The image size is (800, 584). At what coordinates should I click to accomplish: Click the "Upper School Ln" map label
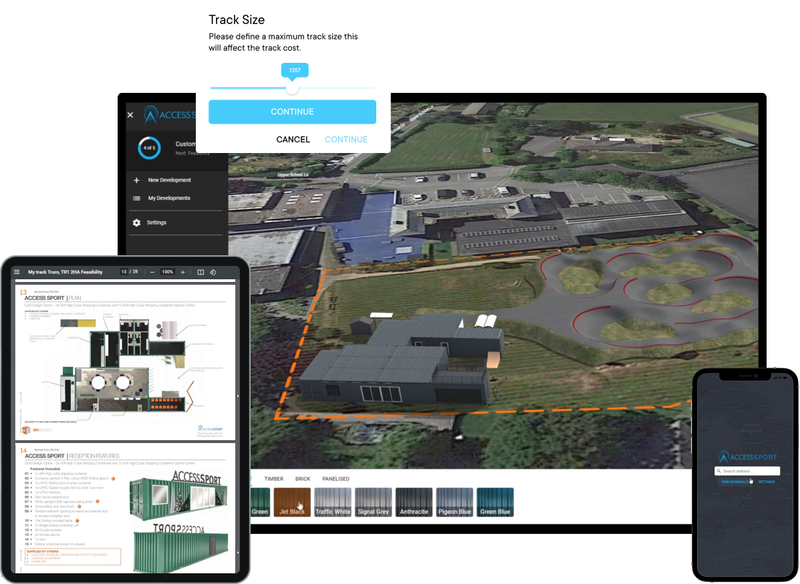point(293,175)
